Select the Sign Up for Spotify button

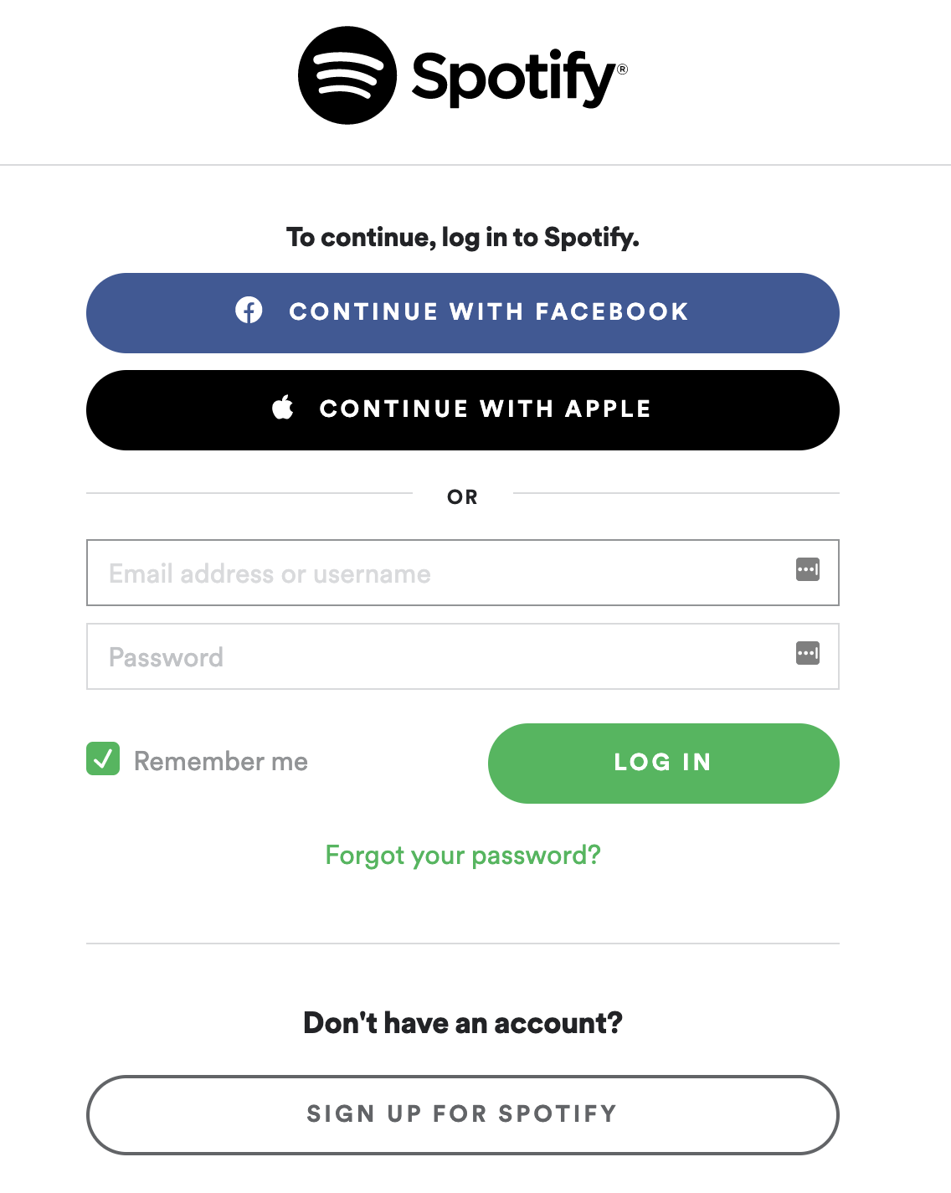(x=462, y=1114)
